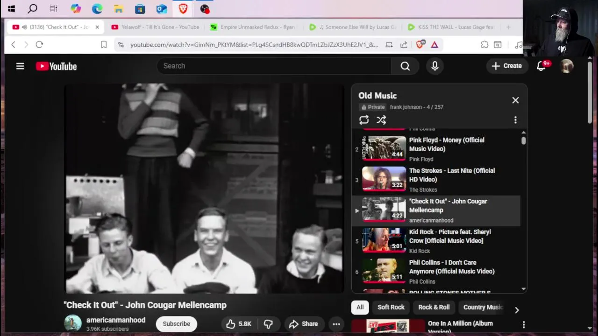
Task: View site information icon in address bar
Action: 121,45
